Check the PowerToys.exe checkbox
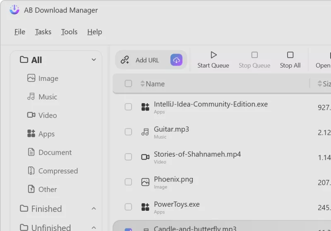 pos(128,207)
